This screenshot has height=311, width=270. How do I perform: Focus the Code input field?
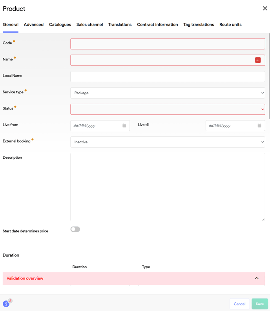point(168,44)
